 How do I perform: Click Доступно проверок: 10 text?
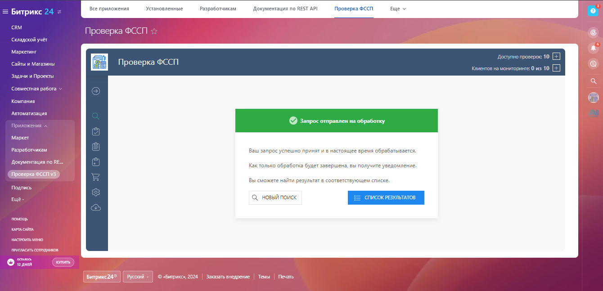pyautogui.click(x=523, y=57)
